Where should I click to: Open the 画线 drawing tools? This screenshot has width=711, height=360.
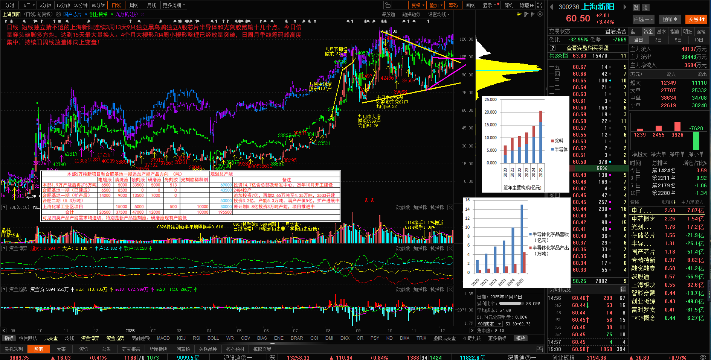pyautogui.click(x=471, y=5)
